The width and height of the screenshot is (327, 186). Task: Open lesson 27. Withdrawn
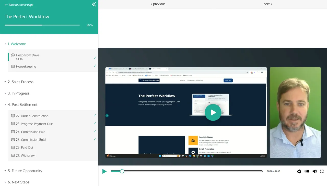point(53,155)
